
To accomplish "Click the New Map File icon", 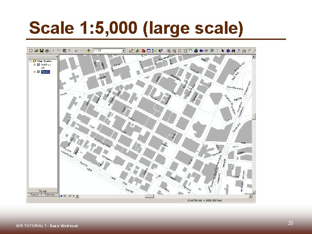I will 31,51.
